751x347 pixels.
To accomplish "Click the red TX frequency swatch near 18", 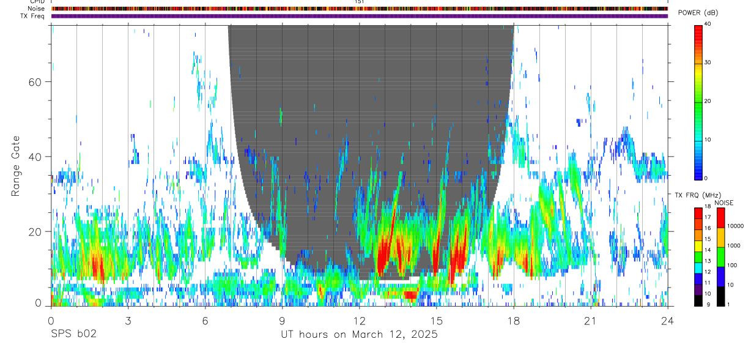I will tap(698, 212).
